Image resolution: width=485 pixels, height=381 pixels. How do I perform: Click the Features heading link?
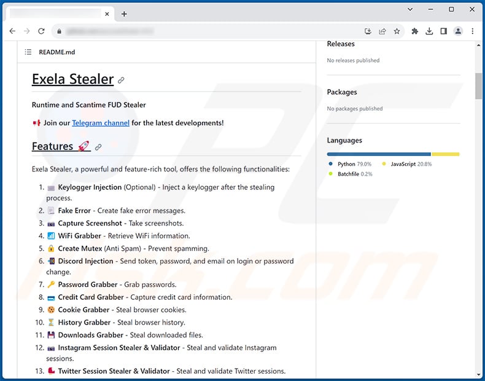pos(61,146)
